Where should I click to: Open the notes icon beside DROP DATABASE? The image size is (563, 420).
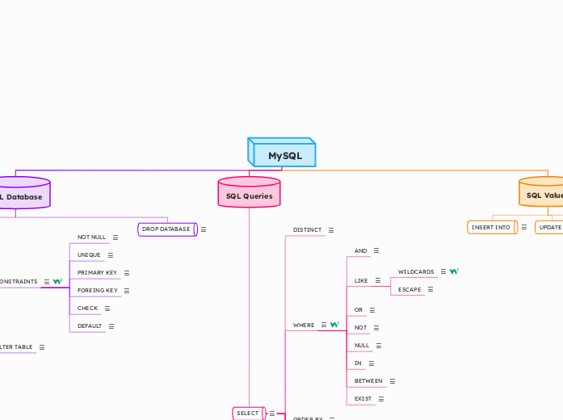pos(204,229)
